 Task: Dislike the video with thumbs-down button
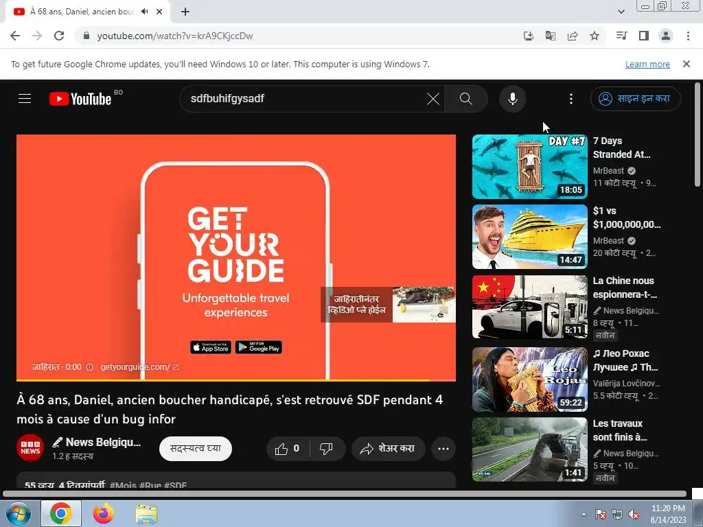pos(326,449)
